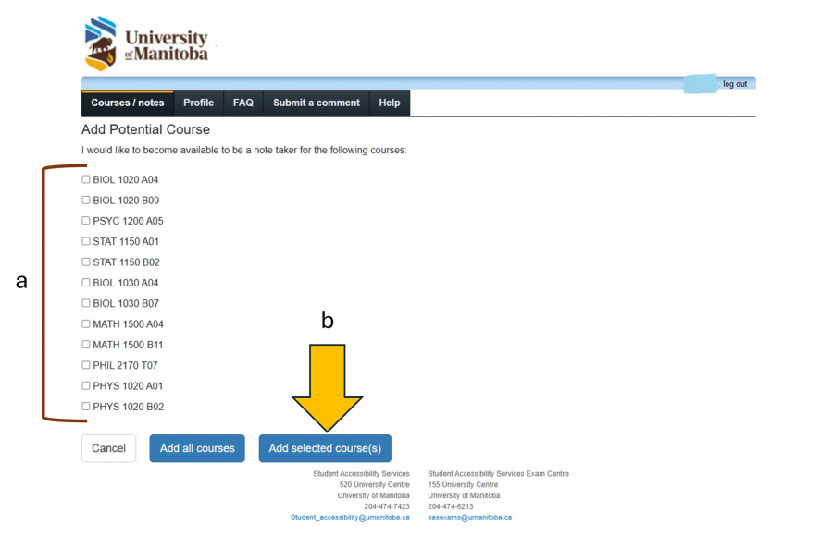Screen dimensions: 833x560
Task: Click the Add selected course(s) button
Action: (x=325, y=448)
